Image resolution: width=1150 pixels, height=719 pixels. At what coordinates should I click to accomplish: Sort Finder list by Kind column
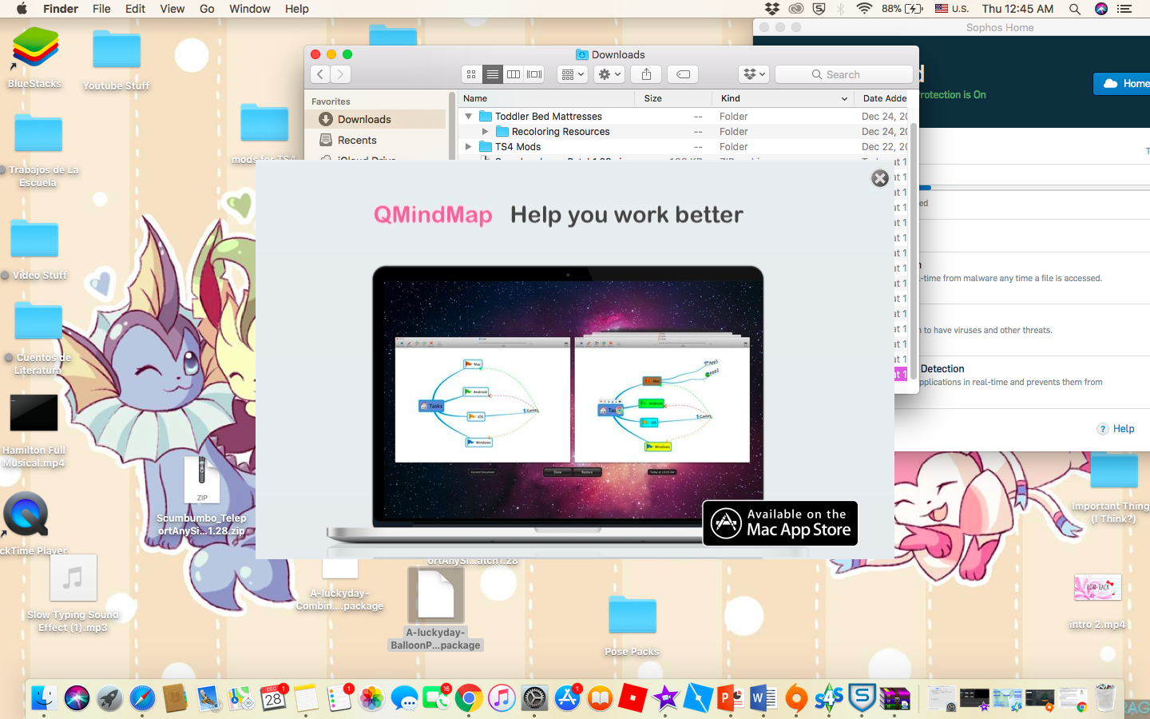(783, 98)
